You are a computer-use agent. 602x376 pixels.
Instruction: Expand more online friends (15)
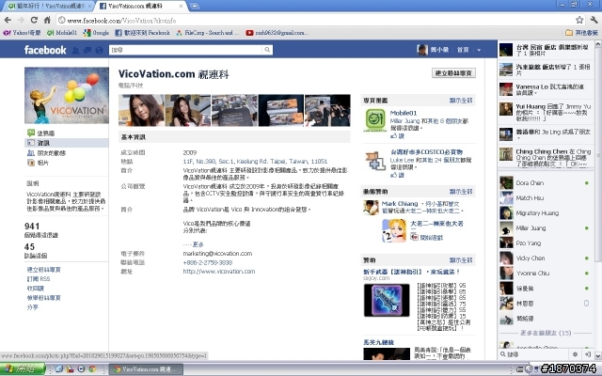[x=546, y=333]
